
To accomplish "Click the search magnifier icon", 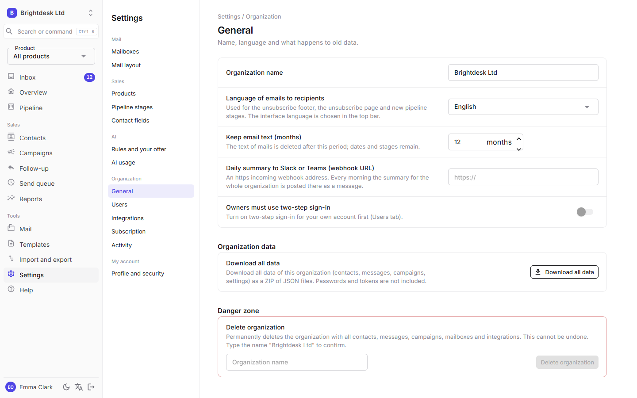I will (9, 31).
